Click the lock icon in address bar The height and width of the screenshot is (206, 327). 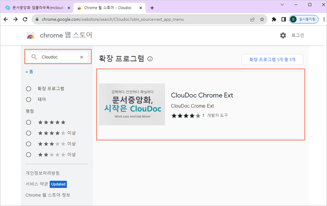pos(37,19)
